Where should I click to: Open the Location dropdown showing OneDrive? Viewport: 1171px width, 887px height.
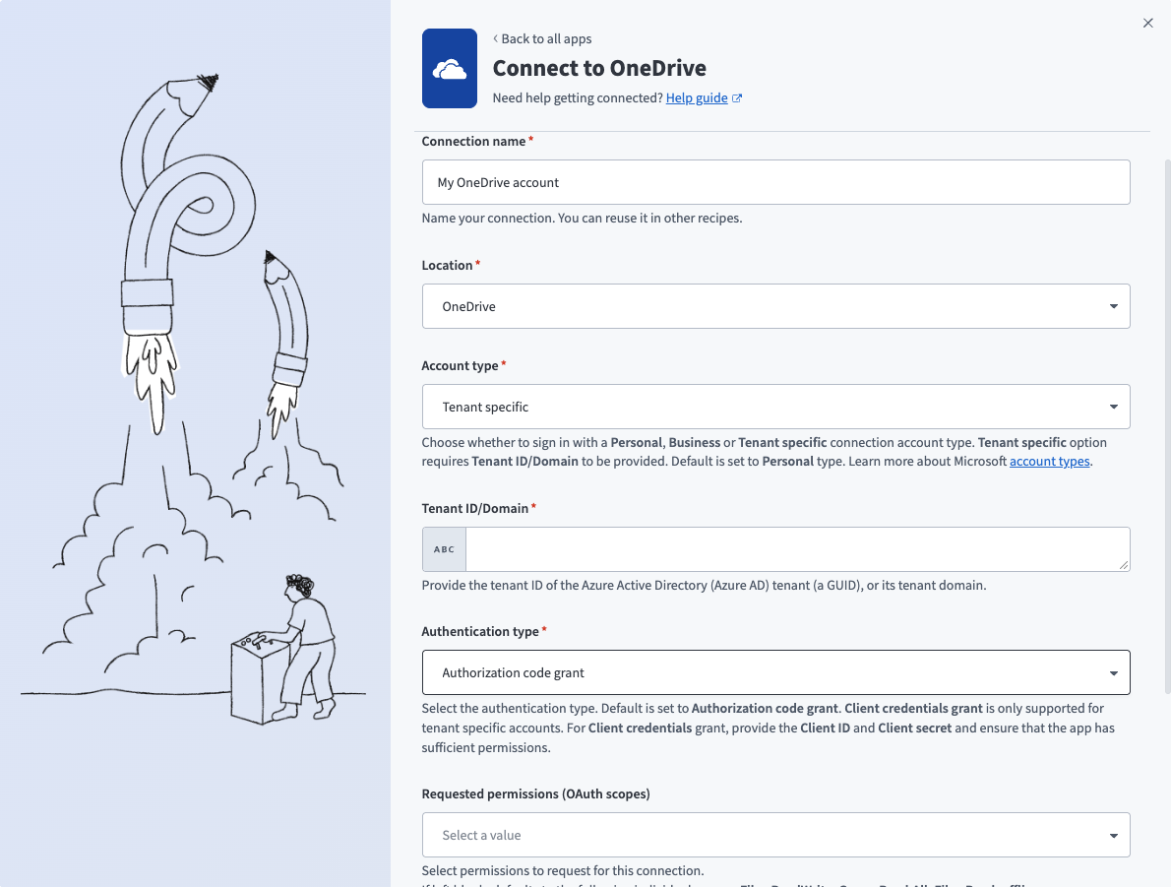click(x=776, y=306)
